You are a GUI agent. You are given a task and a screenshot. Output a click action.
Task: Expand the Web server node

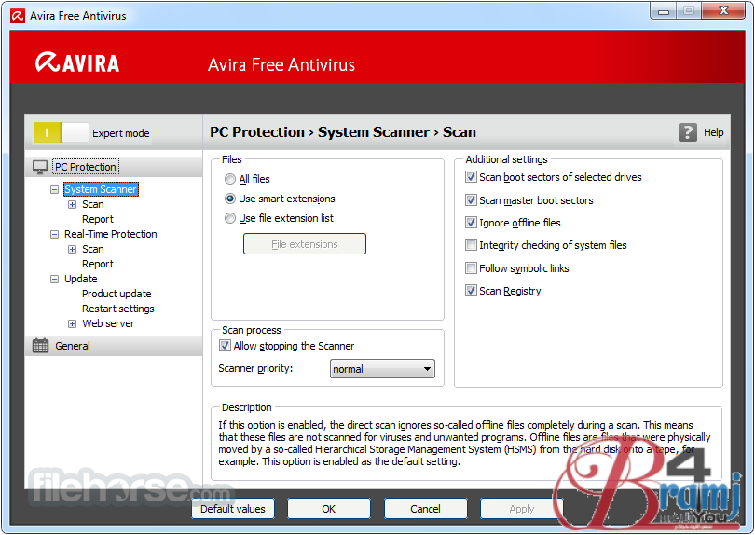click(72, 323)
